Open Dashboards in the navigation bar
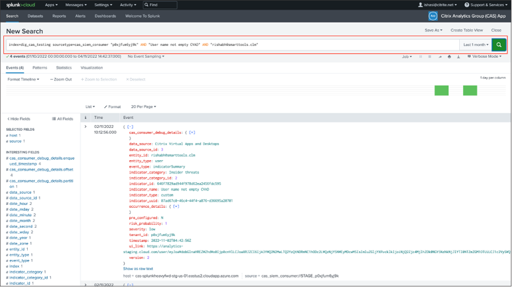Viewport: 512px width, 287px height. pos(105,16)
